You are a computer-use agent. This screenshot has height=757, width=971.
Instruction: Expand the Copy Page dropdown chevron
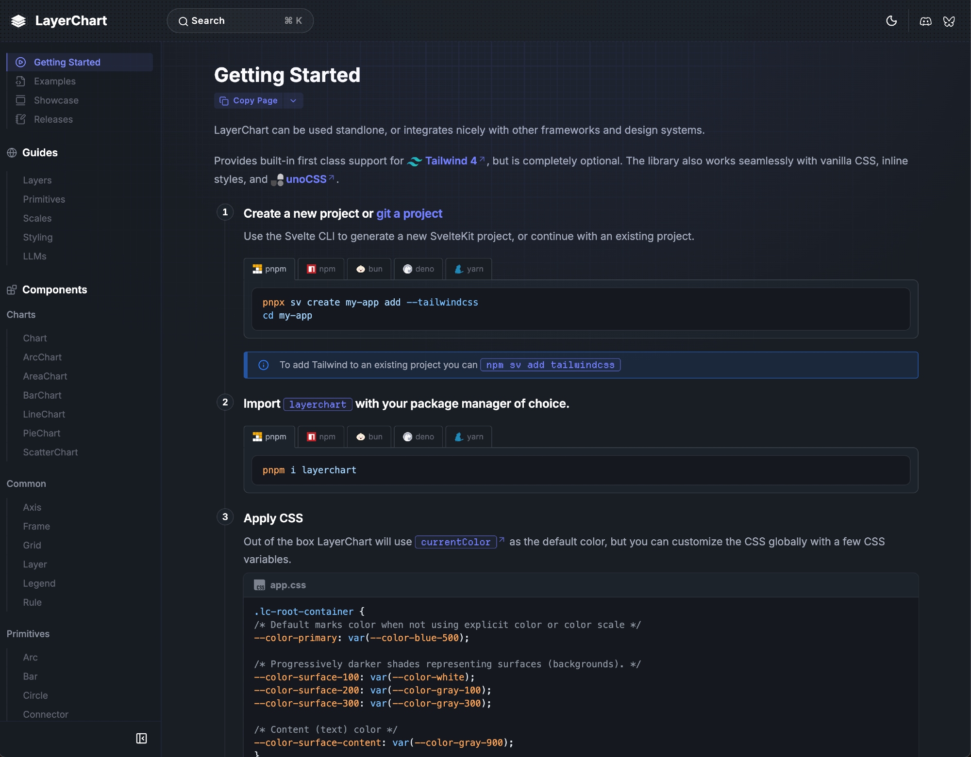tap(293, 100)
